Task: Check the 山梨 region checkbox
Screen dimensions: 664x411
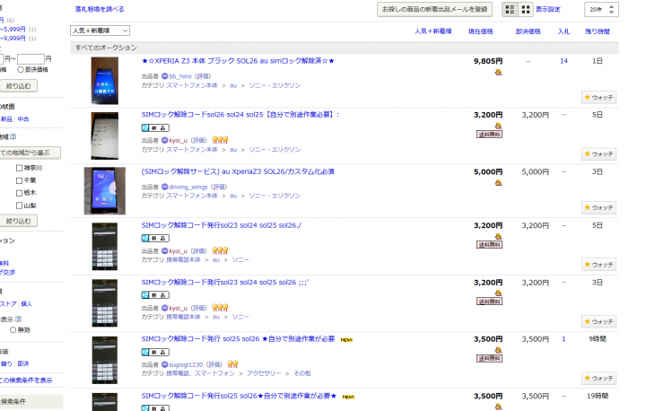Action: (19, 205)
